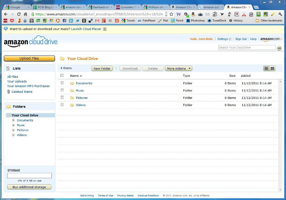The width and height of the screenshot is (286, 200).
Task: Switch to the iGoogle tab
Action: click(17, 7)
